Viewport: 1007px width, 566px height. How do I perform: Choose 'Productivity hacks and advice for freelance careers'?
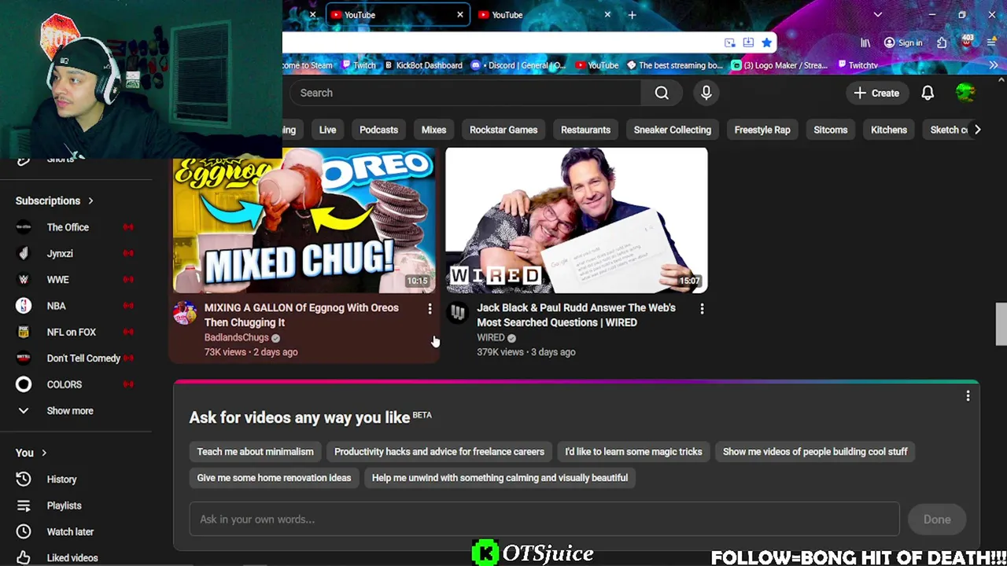[439, 451]
